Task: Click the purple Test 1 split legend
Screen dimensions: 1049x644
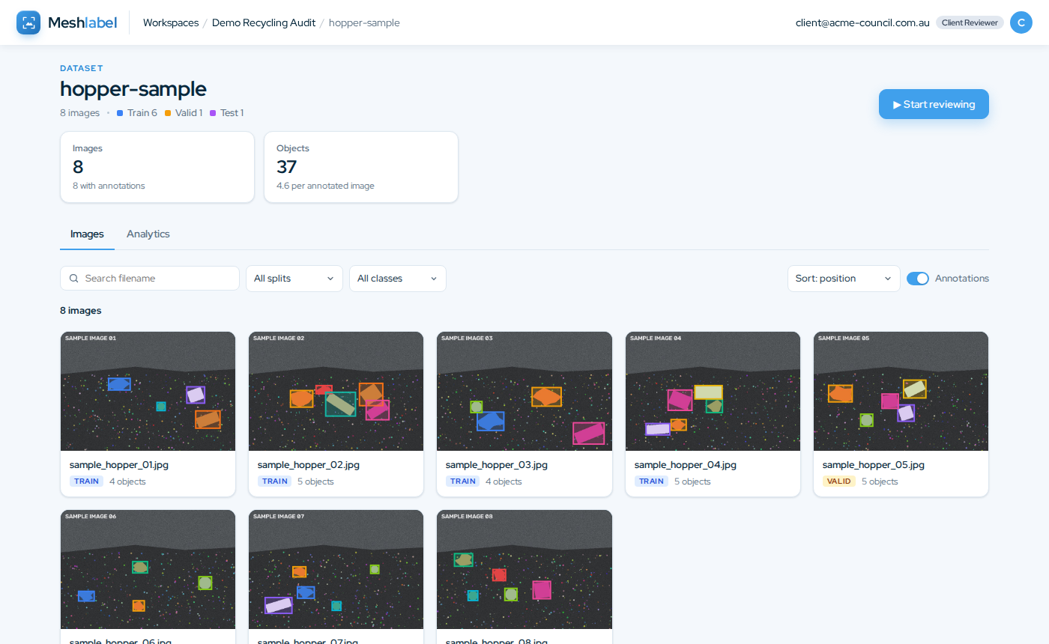Action: click(227, 113)
